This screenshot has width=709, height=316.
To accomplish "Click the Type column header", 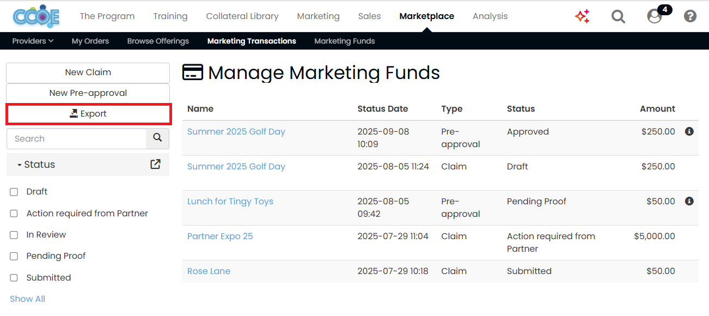I will point(452,108).
